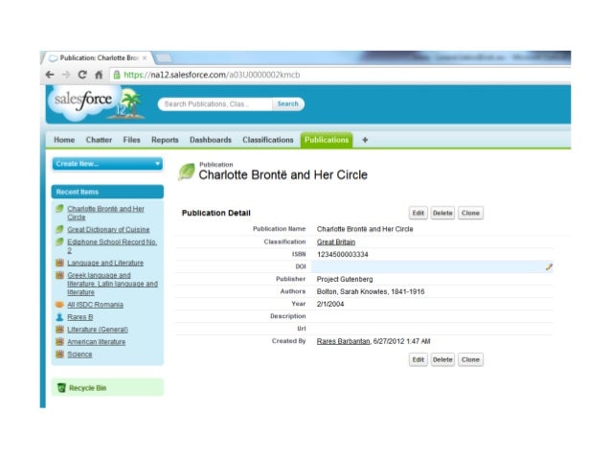Open Language and Literature recent link
This screenshot has width=611, height=459.
[x=105, y=263]
